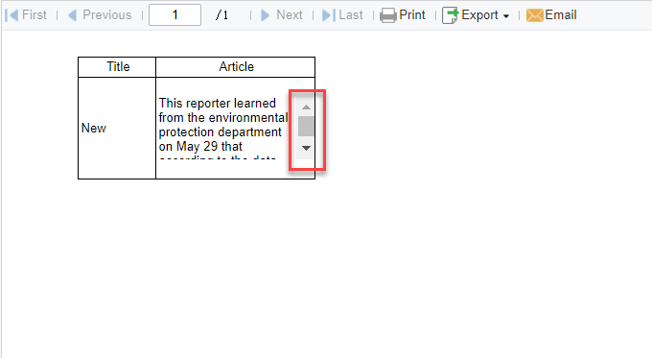Click the Print text button
Screen dimensions: 652x358
(x=412, y=15)
